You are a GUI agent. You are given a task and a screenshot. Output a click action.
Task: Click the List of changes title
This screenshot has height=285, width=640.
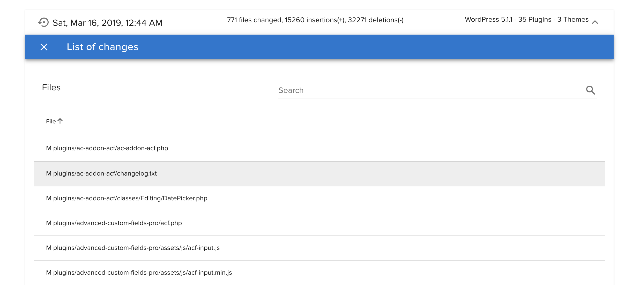click(x=102, y=47)
